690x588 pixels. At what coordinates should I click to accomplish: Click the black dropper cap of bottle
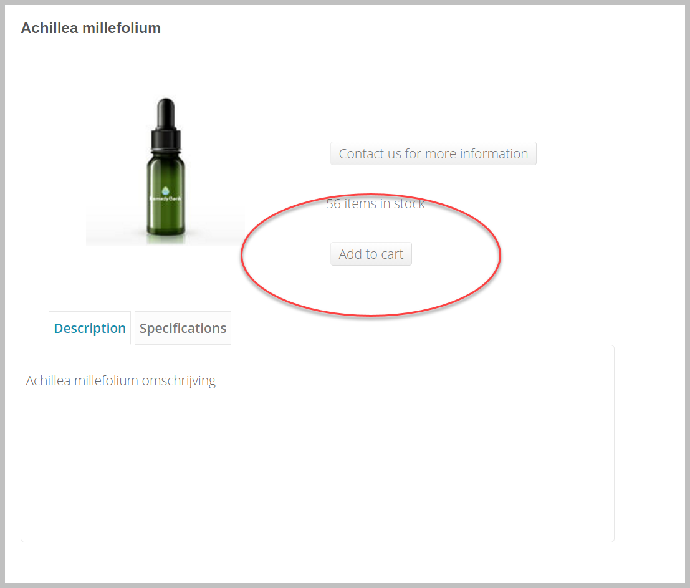pos(166,123)
